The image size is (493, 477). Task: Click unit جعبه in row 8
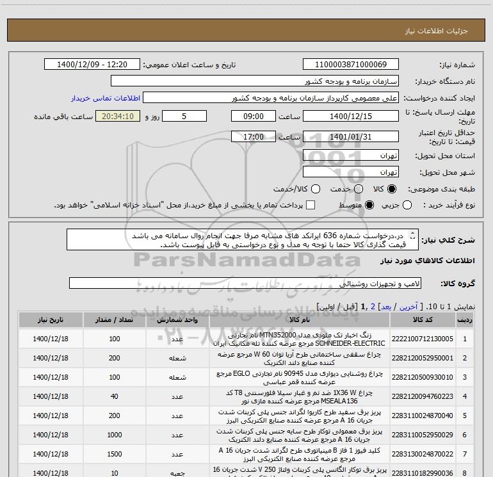177,473
